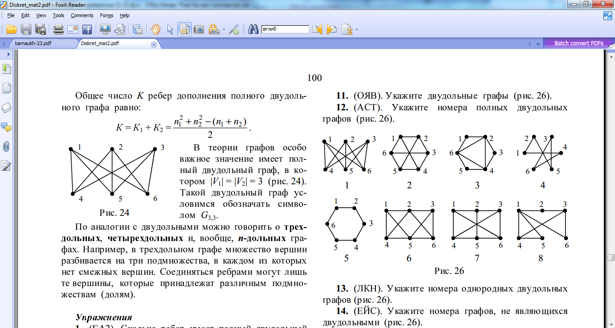Toggle the Select Text tool
615x328 pixels.
[184, 29]
